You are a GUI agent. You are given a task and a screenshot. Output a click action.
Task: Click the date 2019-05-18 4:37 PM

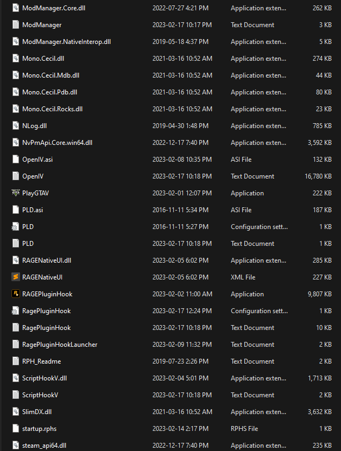(x=180, y=42)
